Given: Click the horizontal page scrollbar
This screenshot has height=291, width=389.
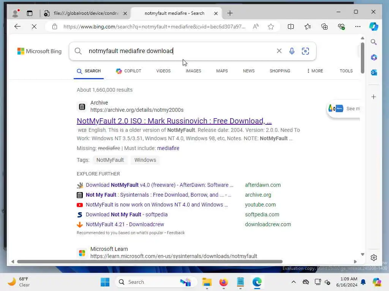Looking at the screenshot, I should tap(150, 261).
